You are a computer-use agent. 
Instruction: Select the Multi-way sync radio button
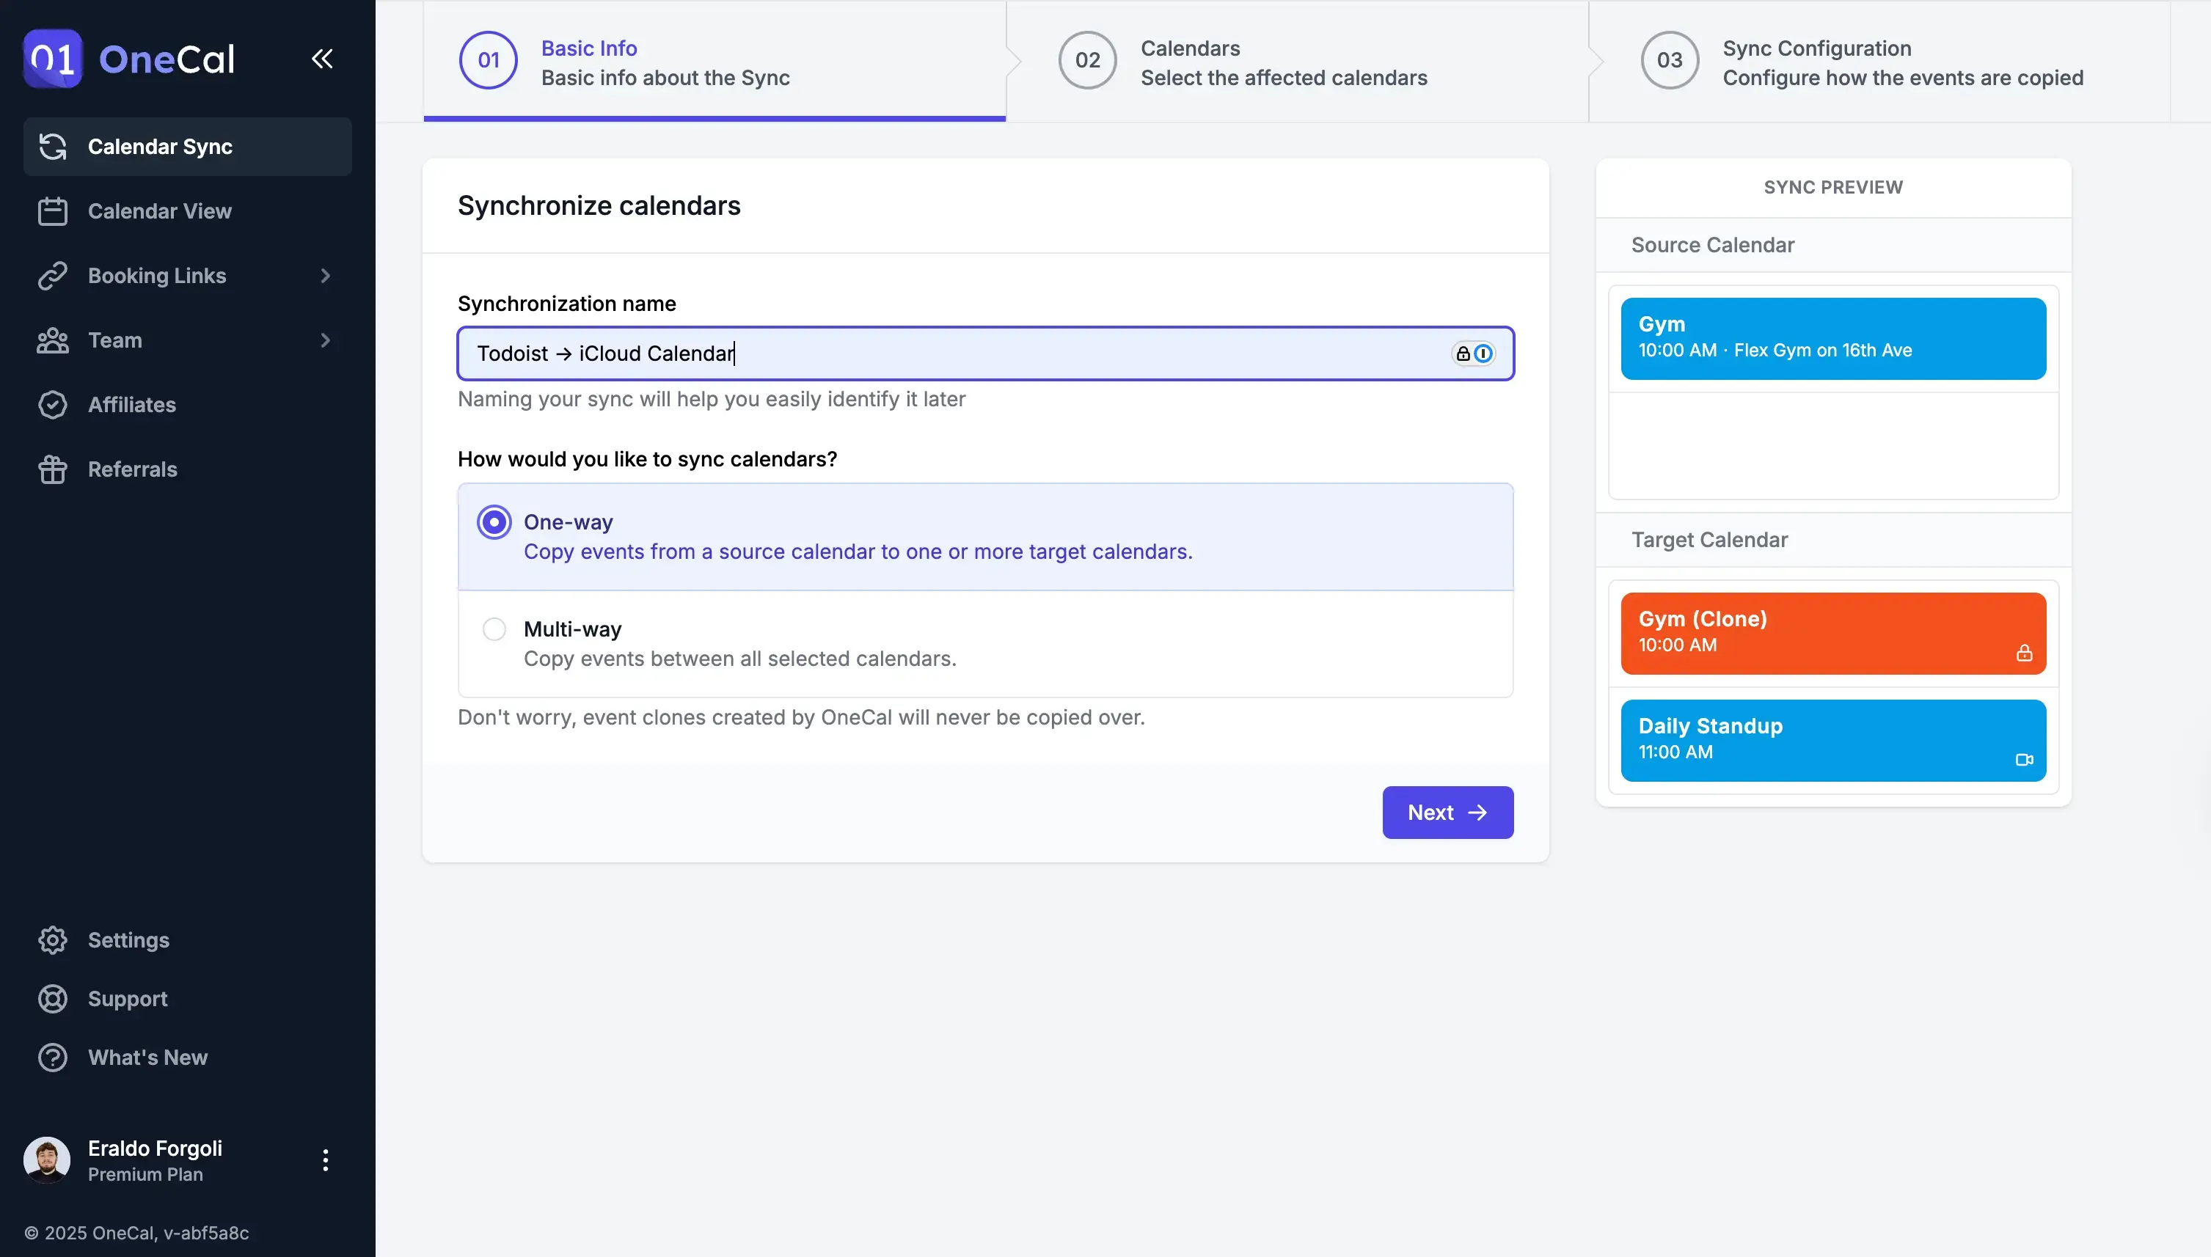click(494, 629)
